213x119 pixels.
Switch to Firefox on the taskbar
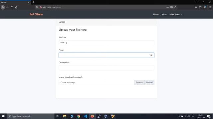[x=92, y=116]
